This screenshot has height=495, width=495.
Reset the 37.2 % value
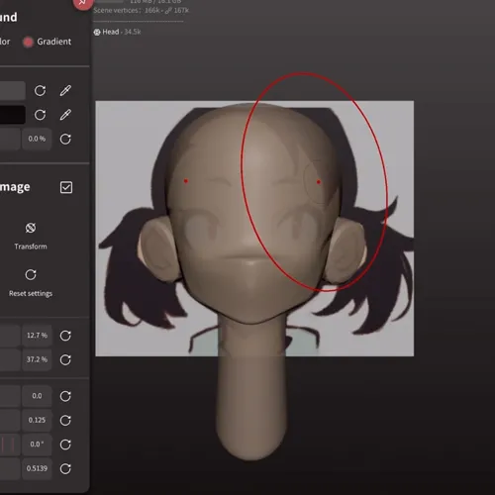[65, 359]
